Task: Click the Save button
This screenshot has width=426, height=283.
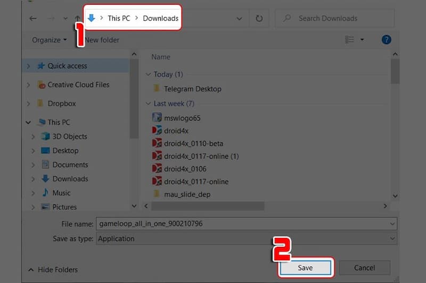Action: 305,268
